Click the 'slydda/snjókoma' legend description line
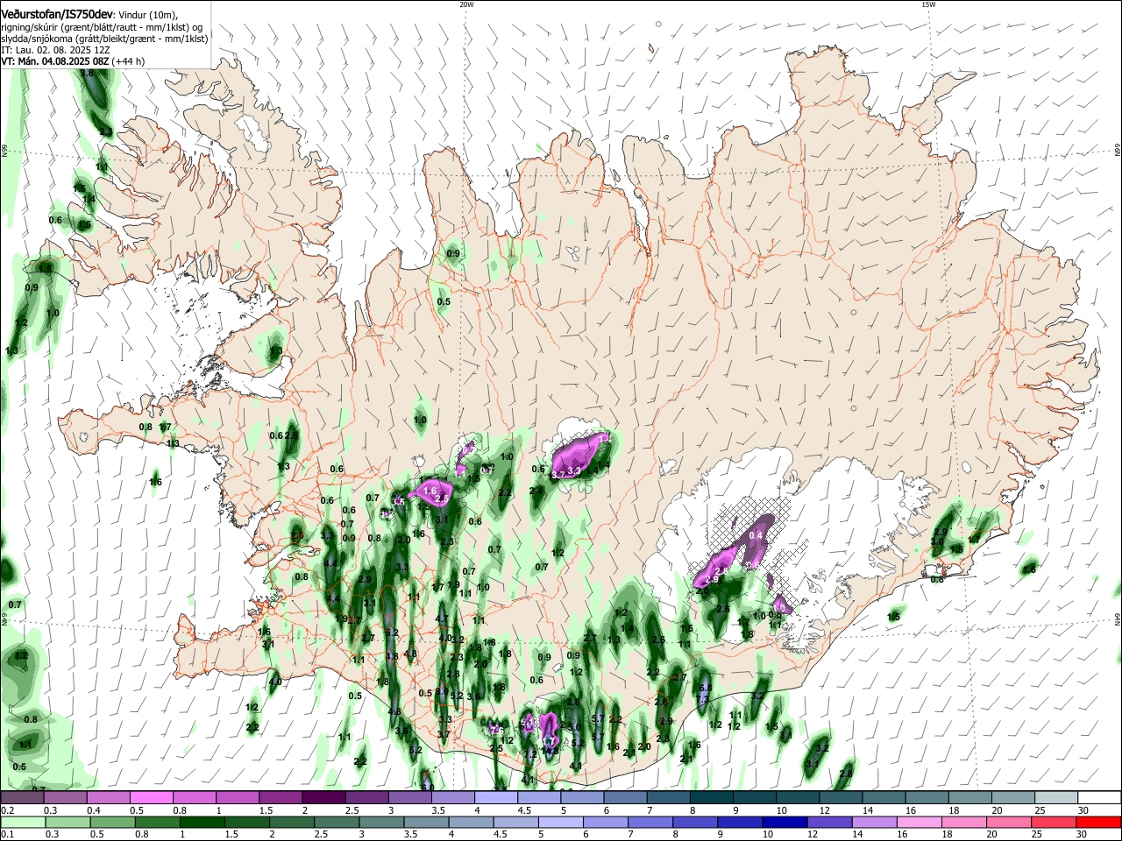The height and width of the screenshot is (841, 1122). 104,39
